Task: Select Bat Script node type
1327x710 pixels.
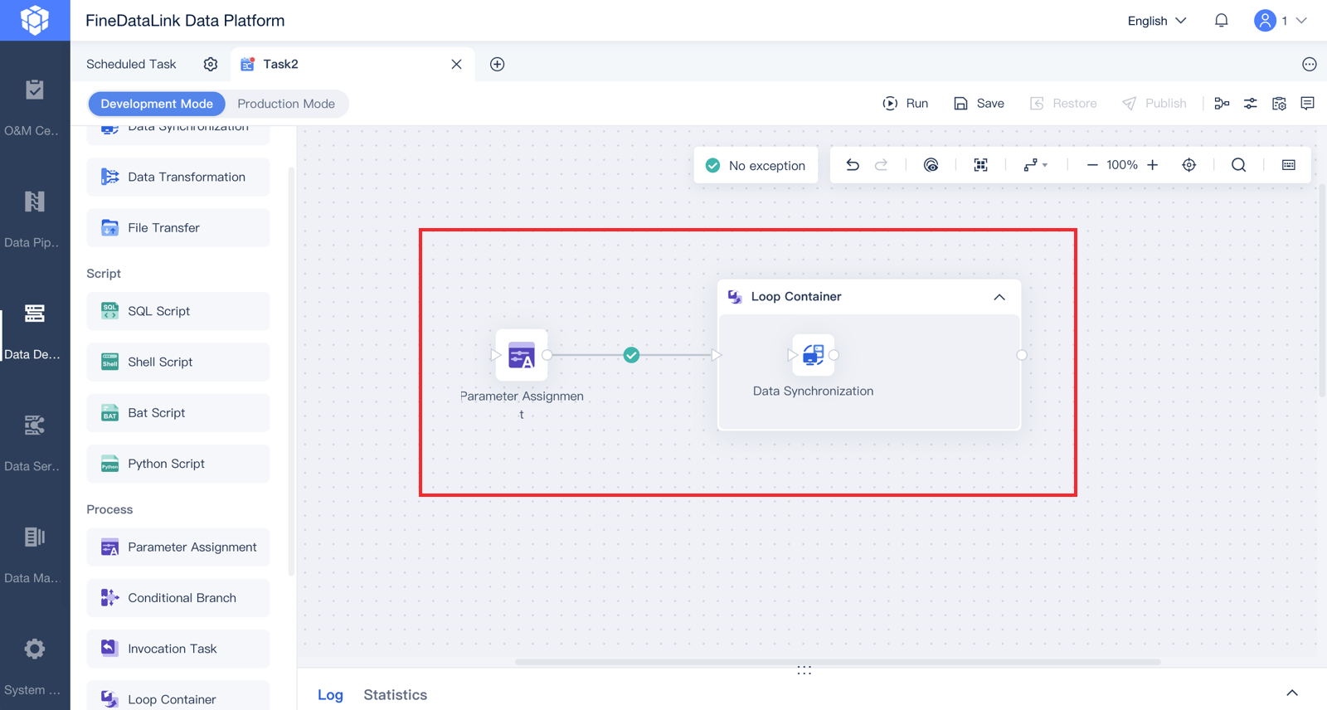Action: pos(178,412)
